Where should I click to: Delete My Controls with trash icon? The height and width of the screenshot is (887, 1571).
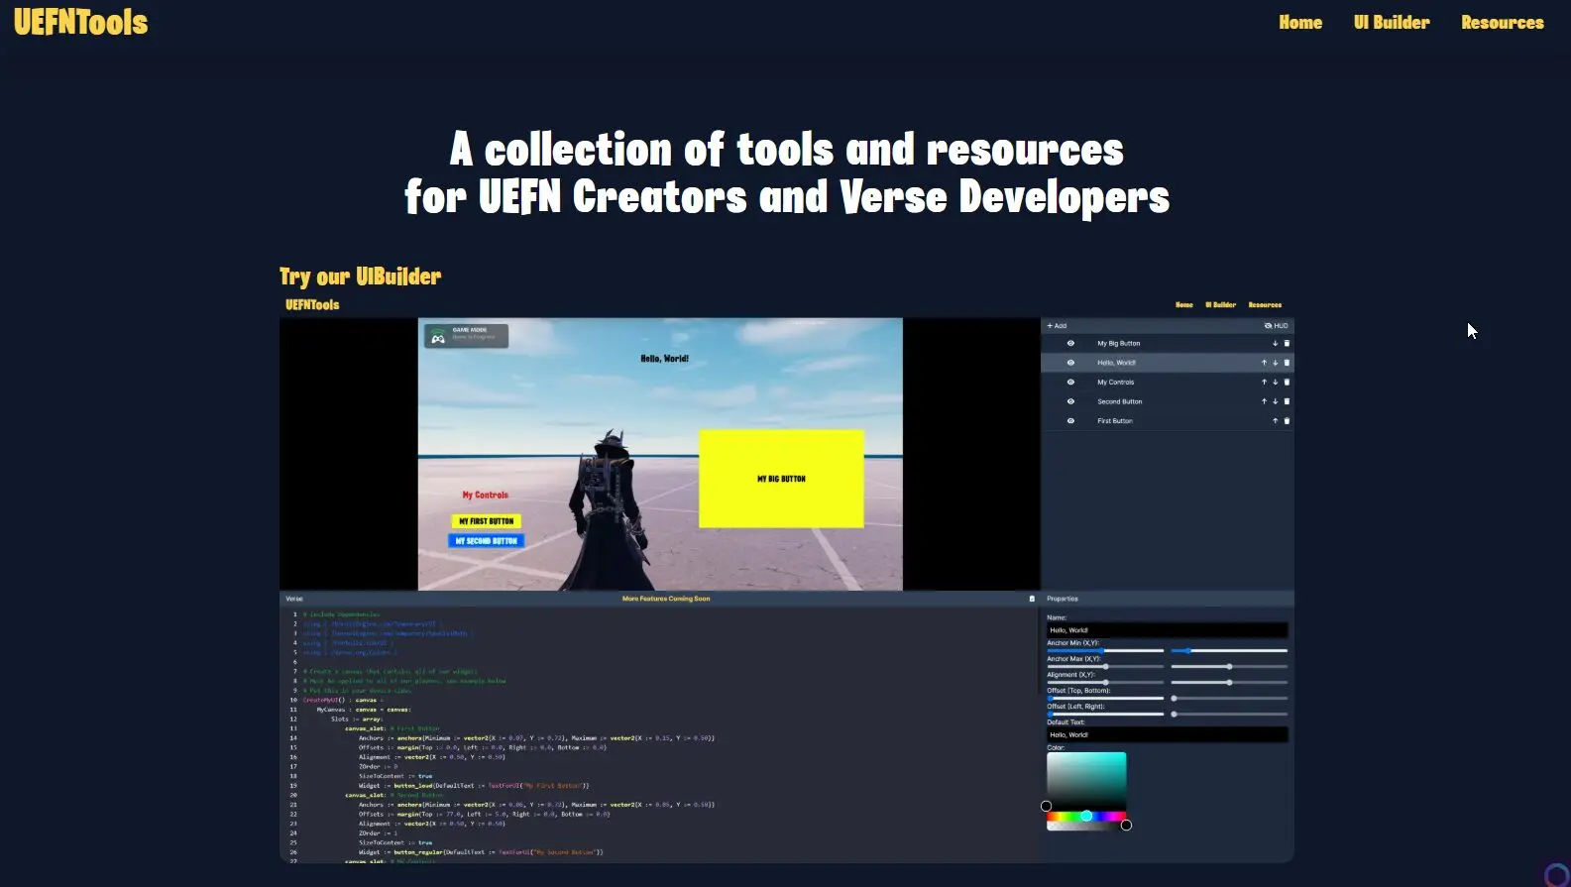pos(1287,383)
